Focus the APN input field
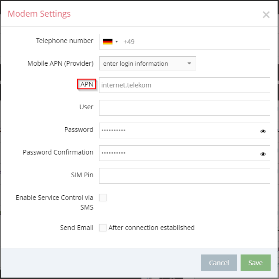 coord(185,85)
